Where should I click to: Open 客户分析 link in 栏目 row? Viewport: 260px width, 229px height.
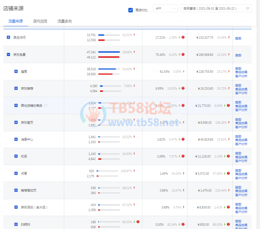coord(241,161)
